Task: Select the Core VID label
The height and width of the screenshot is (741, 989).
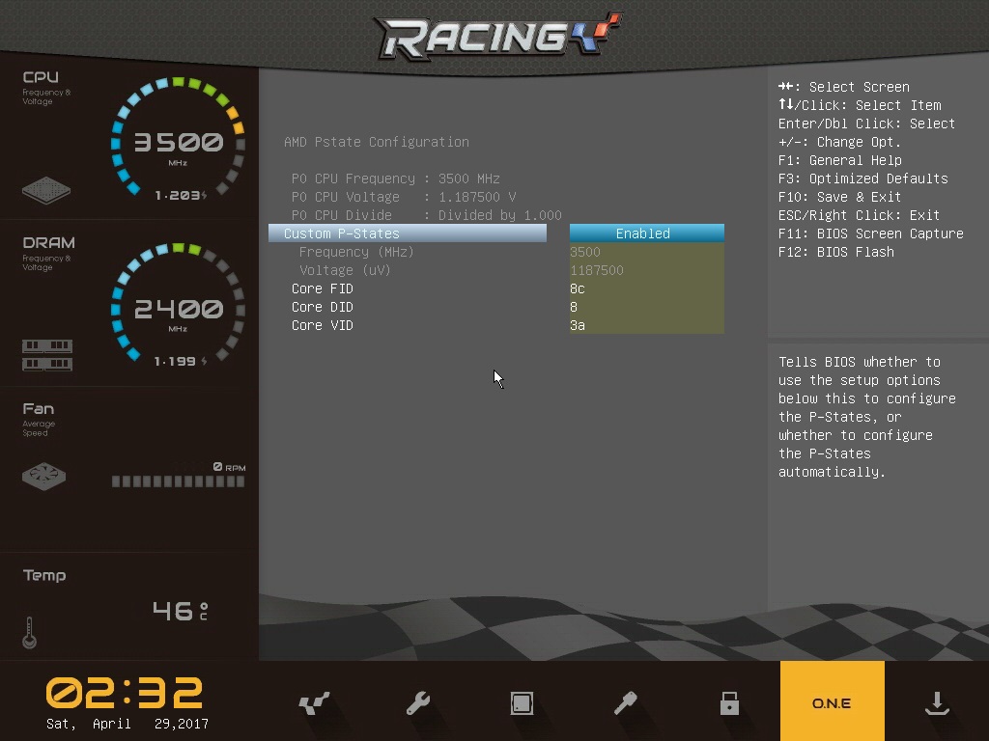Action: click(x=323, y=325)
